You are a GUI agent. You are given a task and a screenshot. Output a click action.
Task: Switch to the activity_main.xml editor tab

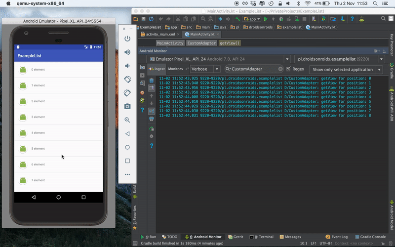[x=160, y=34]
